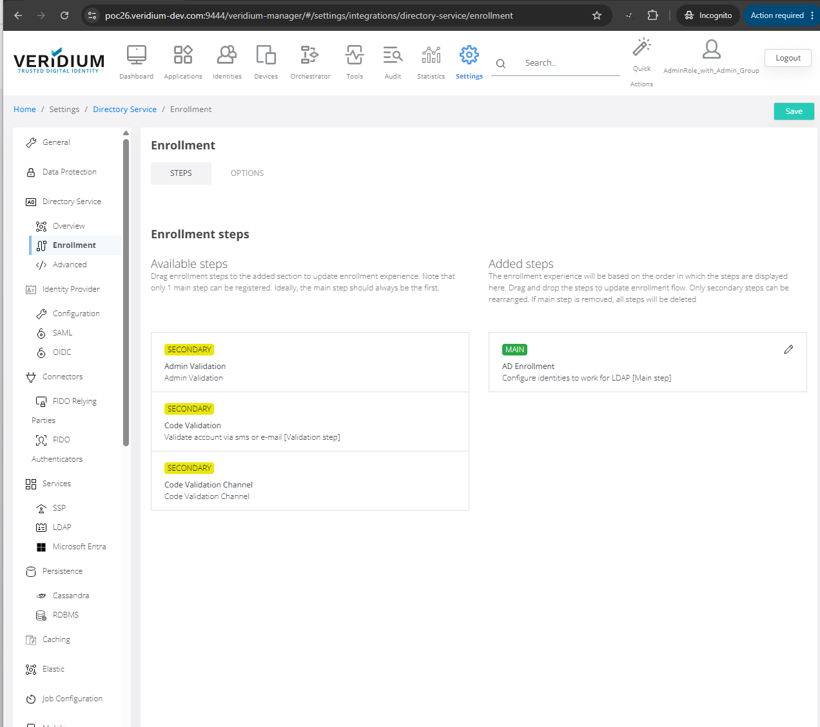Click the Settings gear icon

(469, 55)
